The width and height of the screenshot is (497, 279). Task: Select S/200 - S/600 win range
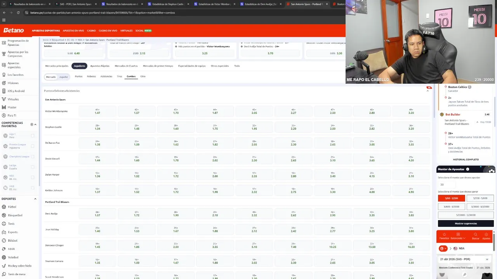pos(480,198)
